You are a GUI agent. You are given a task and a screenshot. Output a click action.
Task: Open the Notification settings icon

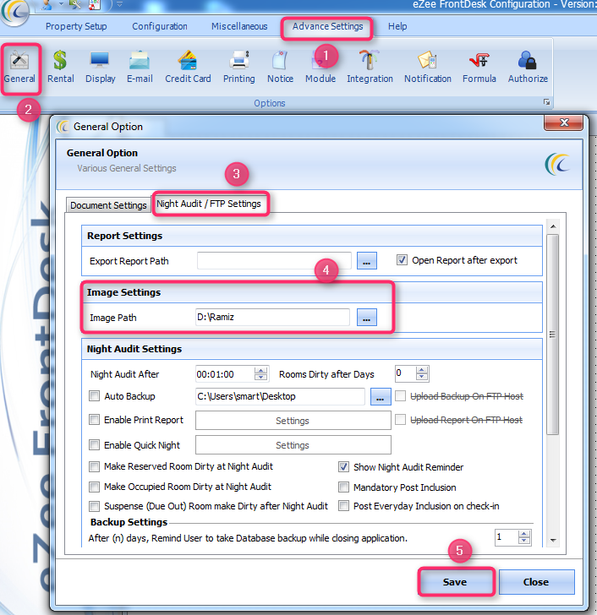click(427, 60)
